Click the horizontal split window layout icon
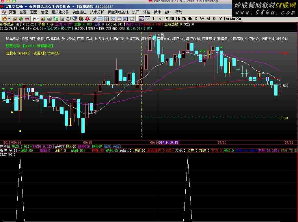The width and height of the screenshot is (298, 222). click(100, 19)
